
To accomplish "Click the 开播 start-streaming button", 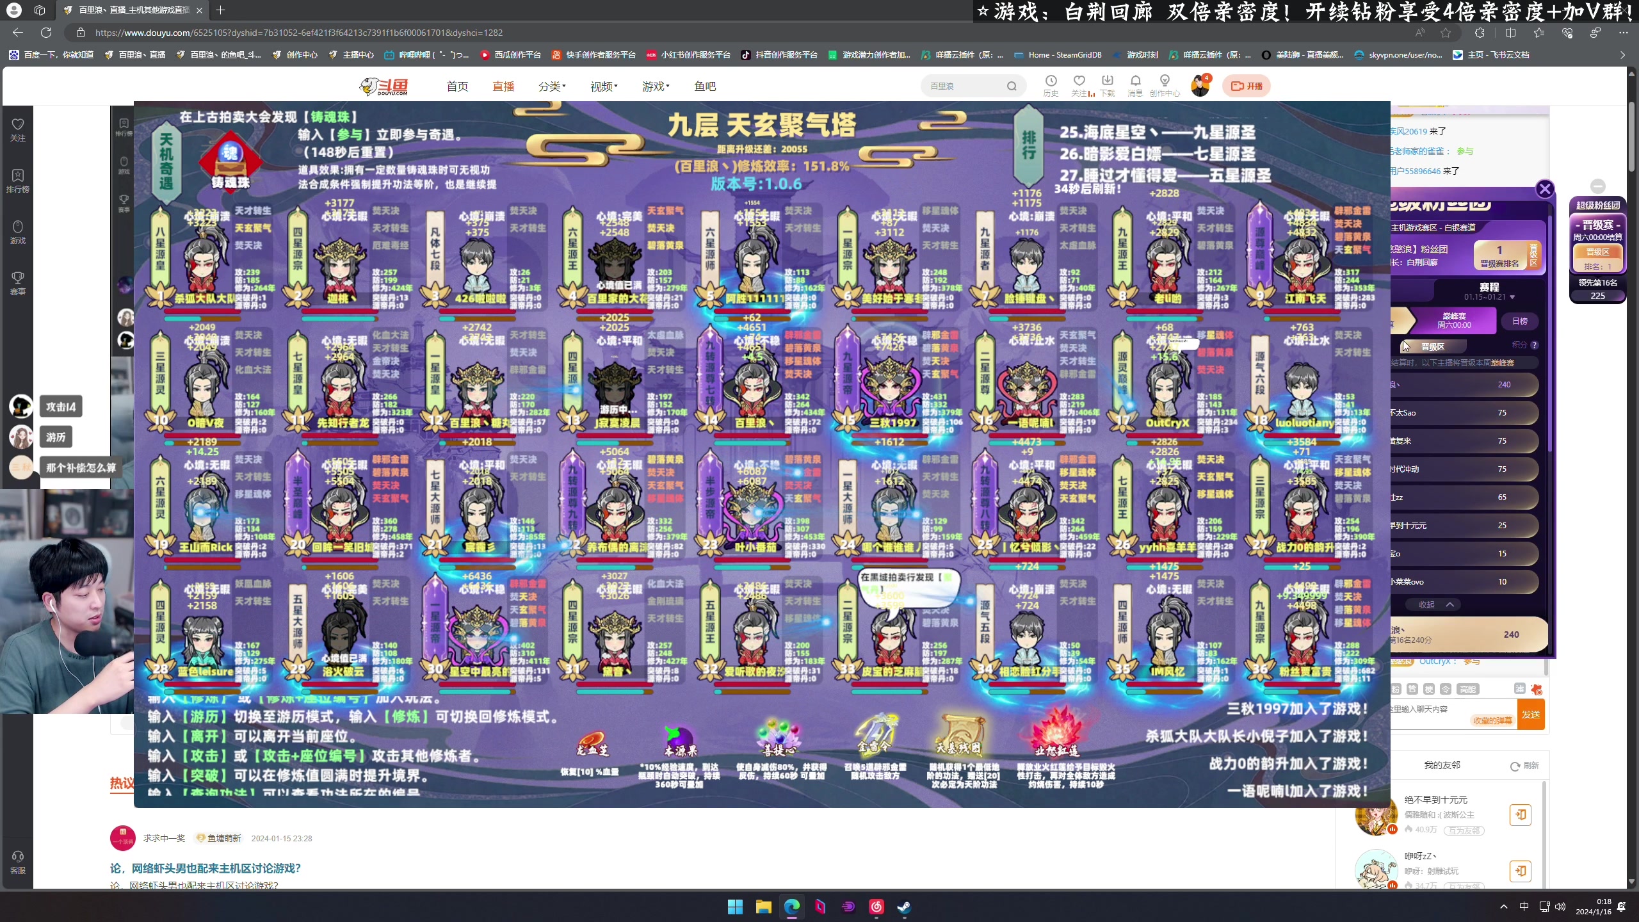I will point(1247,85).
